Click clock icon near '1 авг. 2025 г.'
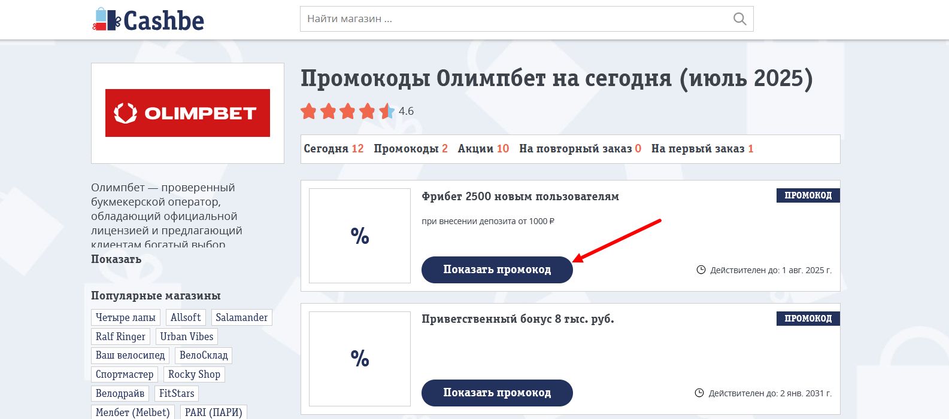Image resolution: width=949 pixels, height=419 pixels. point(701,270)
